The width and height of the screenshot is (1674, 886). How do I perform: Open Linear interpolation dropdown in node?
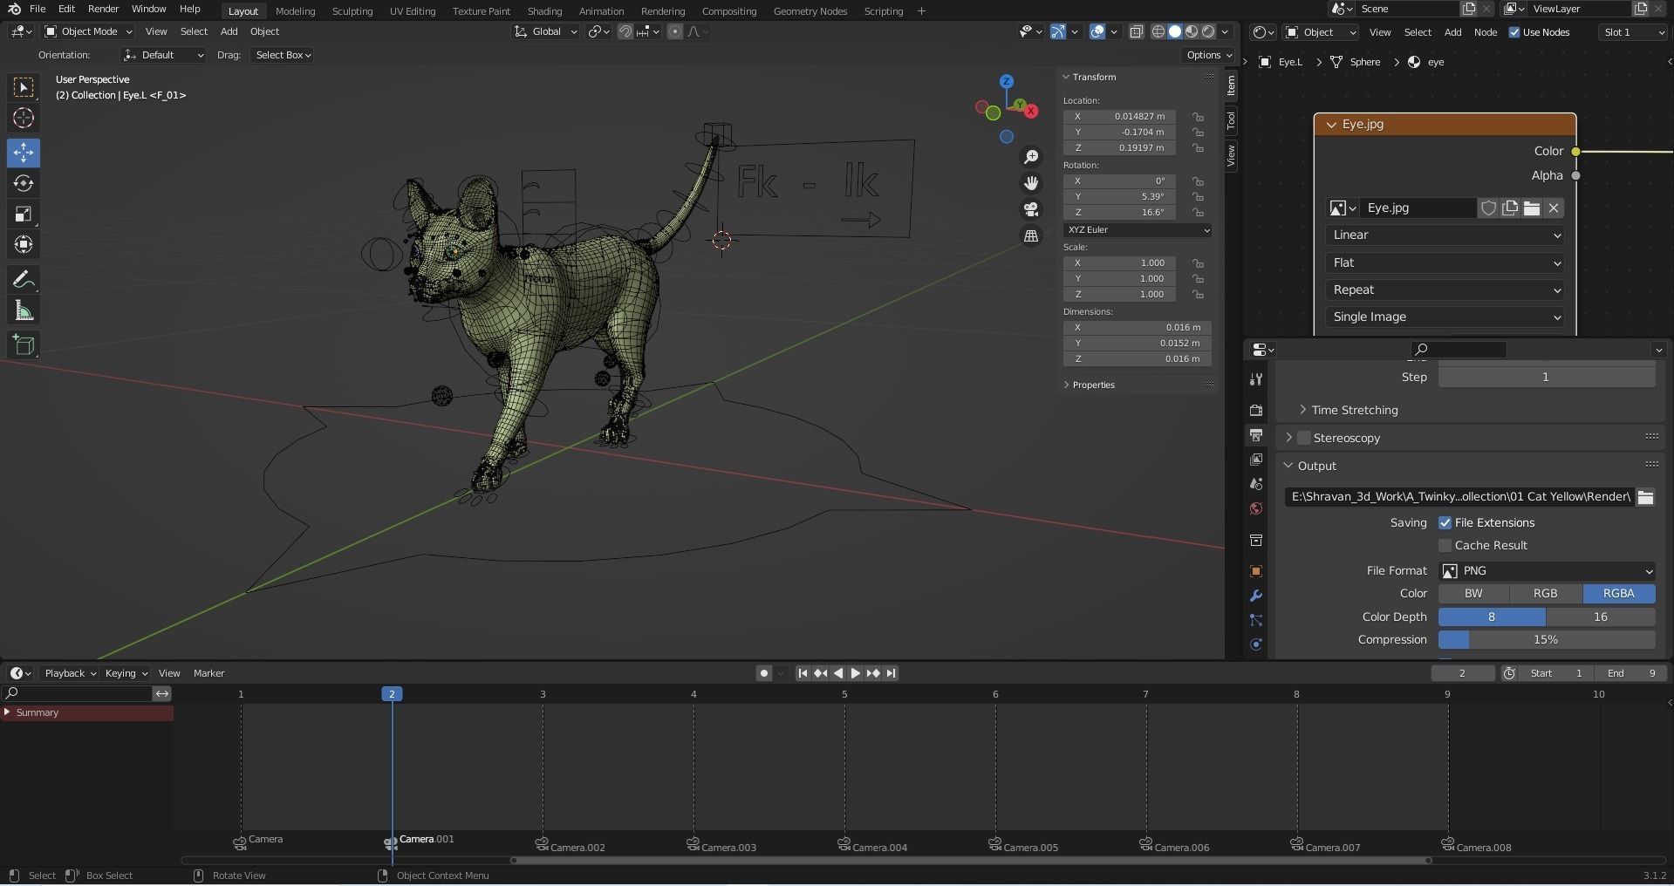pyautogui.click(x=1445, y=235)
